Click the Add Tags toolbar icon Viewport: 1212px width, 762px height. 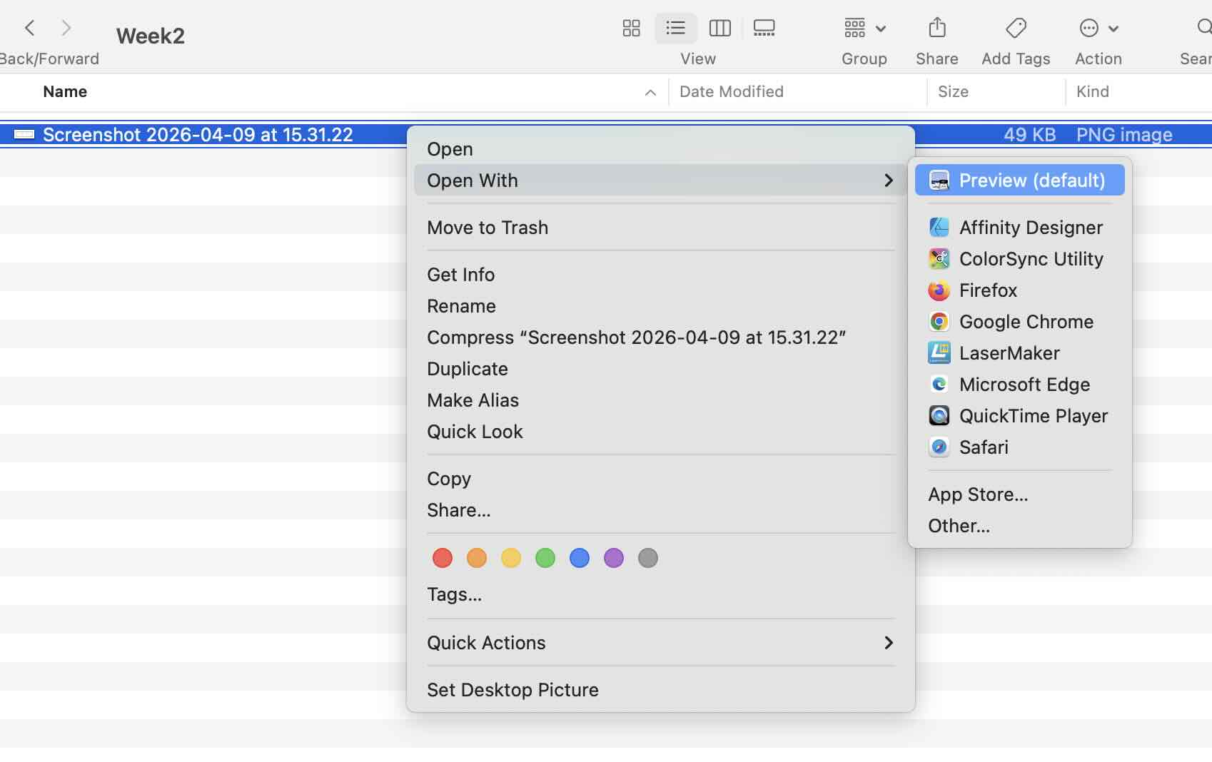(1015, 29)
